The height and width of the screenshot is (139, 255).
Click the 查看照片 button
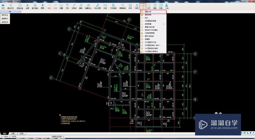[x=5, y=19]
